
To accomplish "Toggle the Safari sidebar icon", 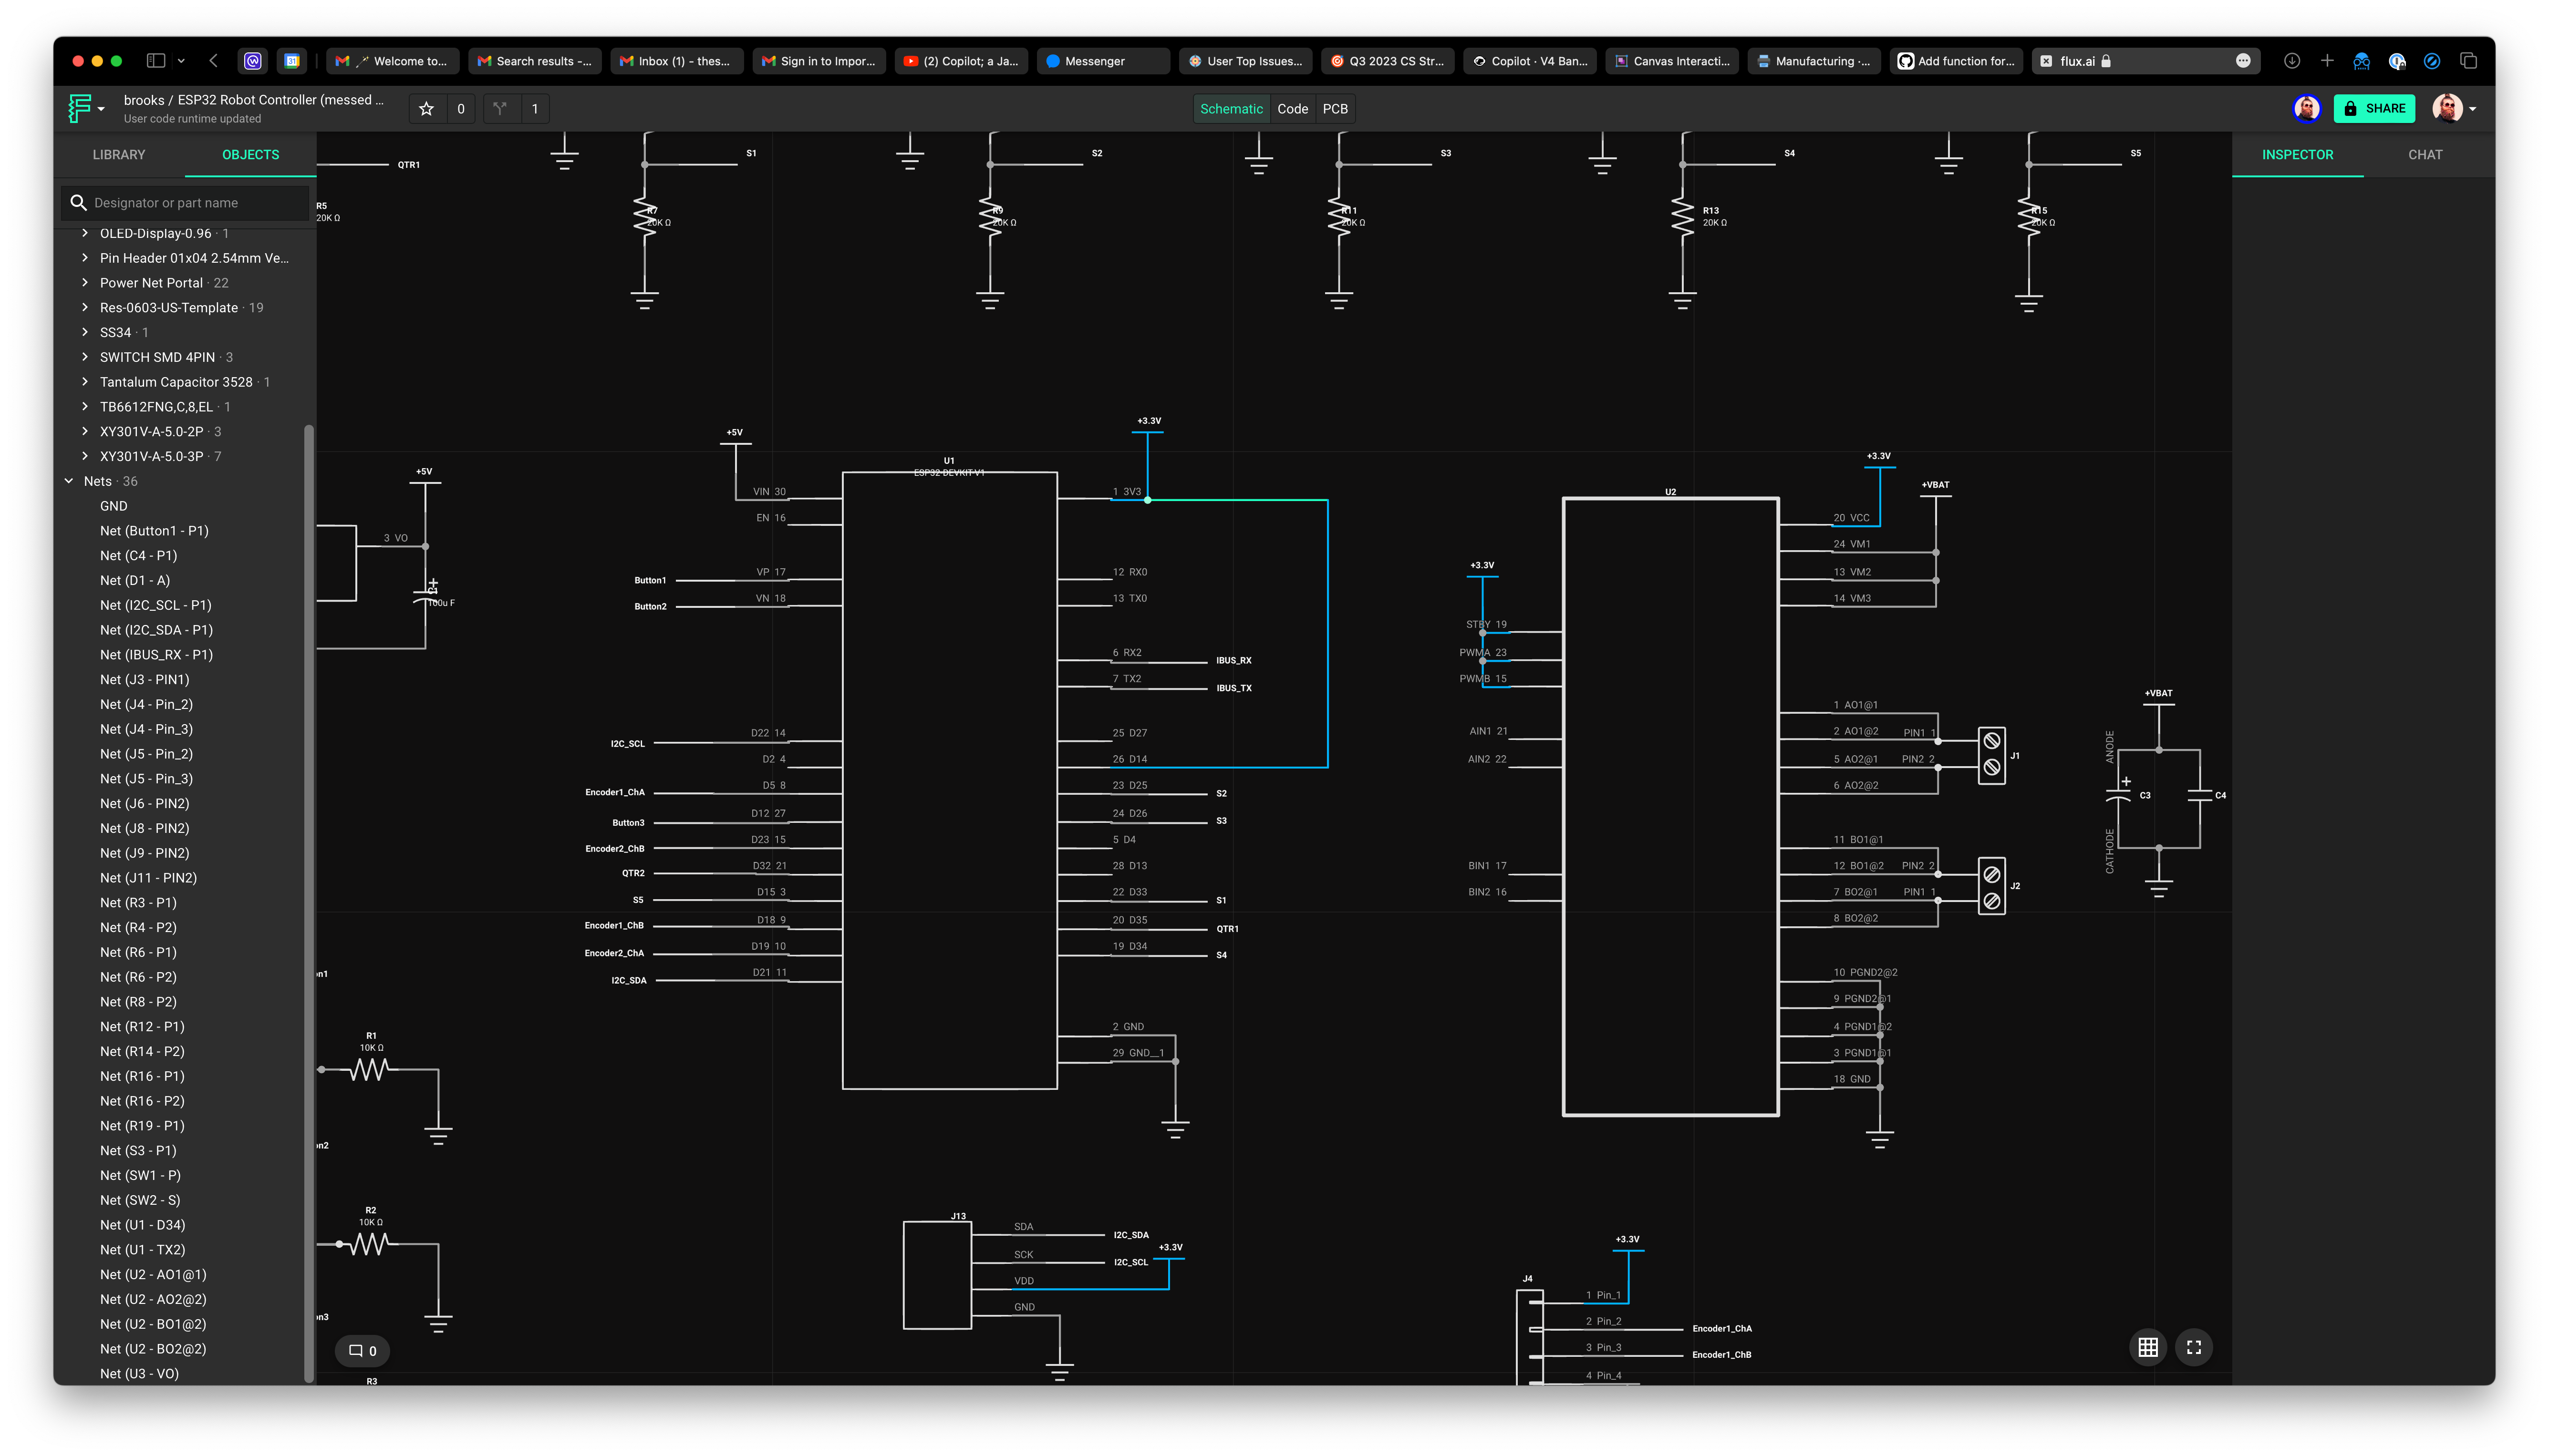I will (155, 61).
